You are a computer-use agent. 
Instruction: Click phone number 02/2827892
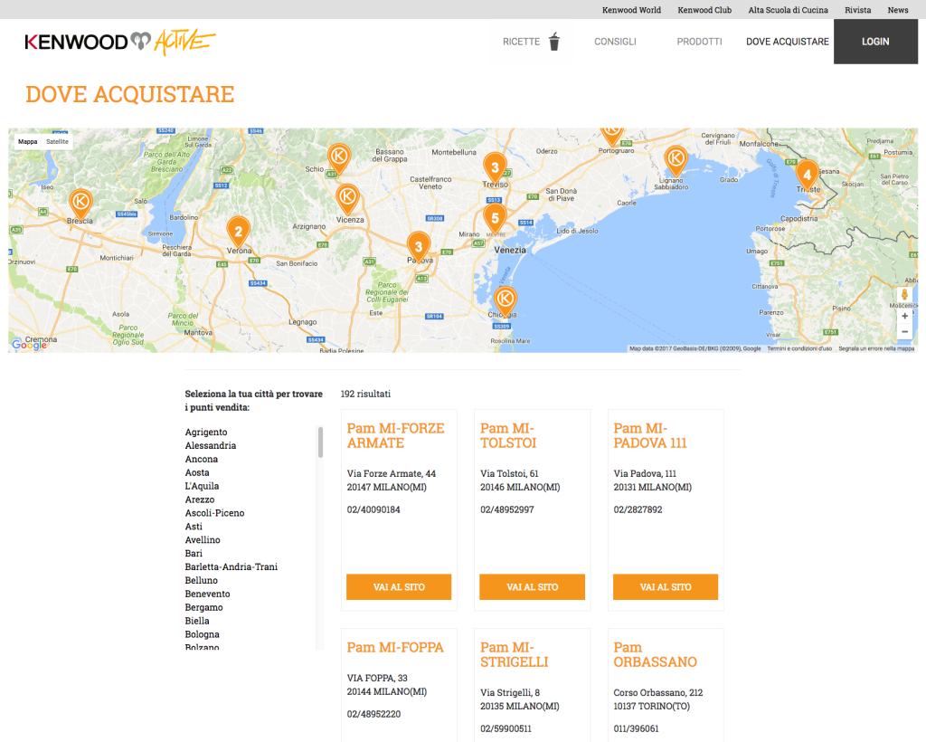[x=638, y=509]
